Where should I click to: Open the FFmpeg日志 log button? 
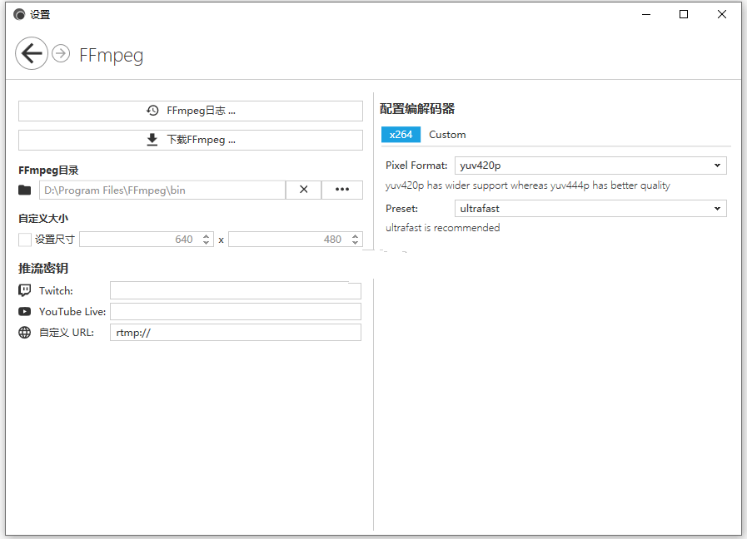tap(191, 111)
